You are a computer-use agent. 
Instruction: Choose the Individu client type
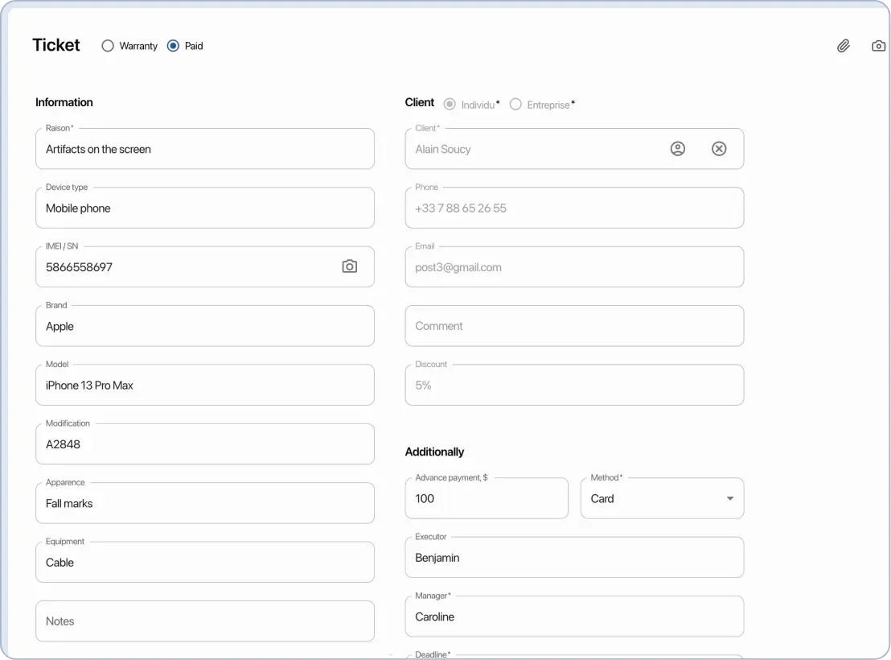tap(448, 104)
